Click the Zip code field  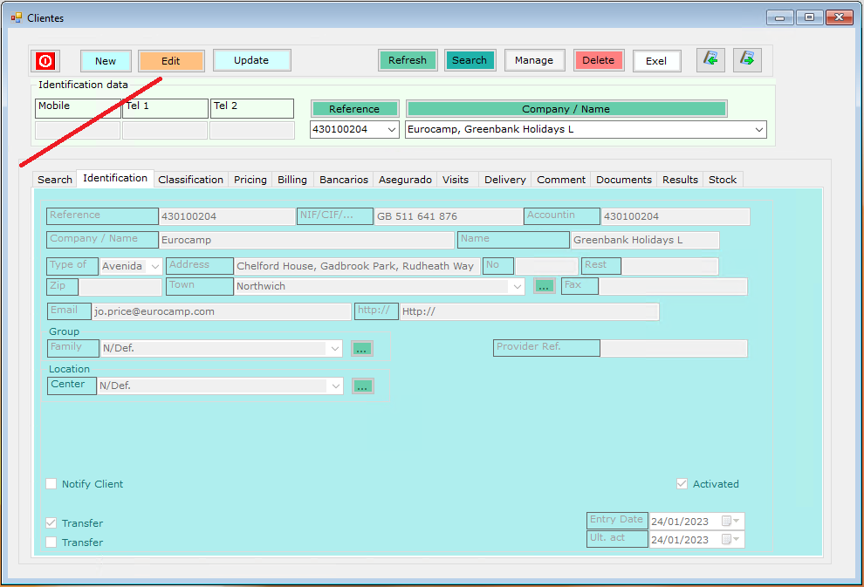click(x=120, y=286)
